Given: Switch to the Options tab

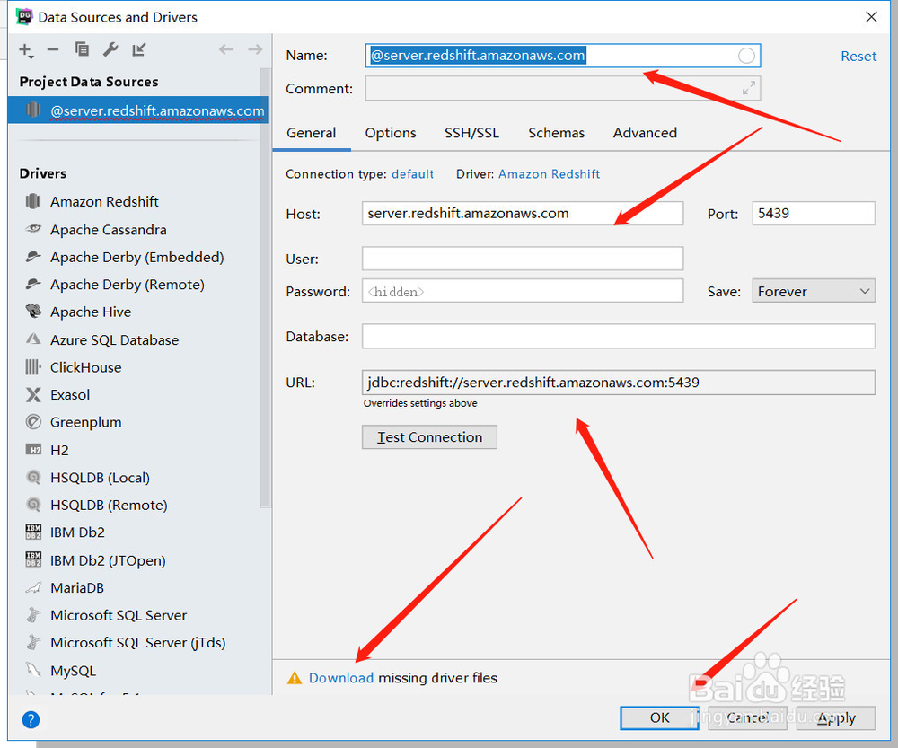Looking at the screenshot, I should pos(391,133).
